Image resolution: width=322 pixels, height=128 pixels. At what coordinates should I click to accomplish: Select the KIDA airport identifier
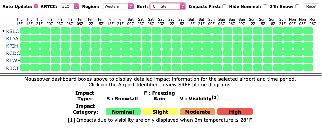click(12, 39)
